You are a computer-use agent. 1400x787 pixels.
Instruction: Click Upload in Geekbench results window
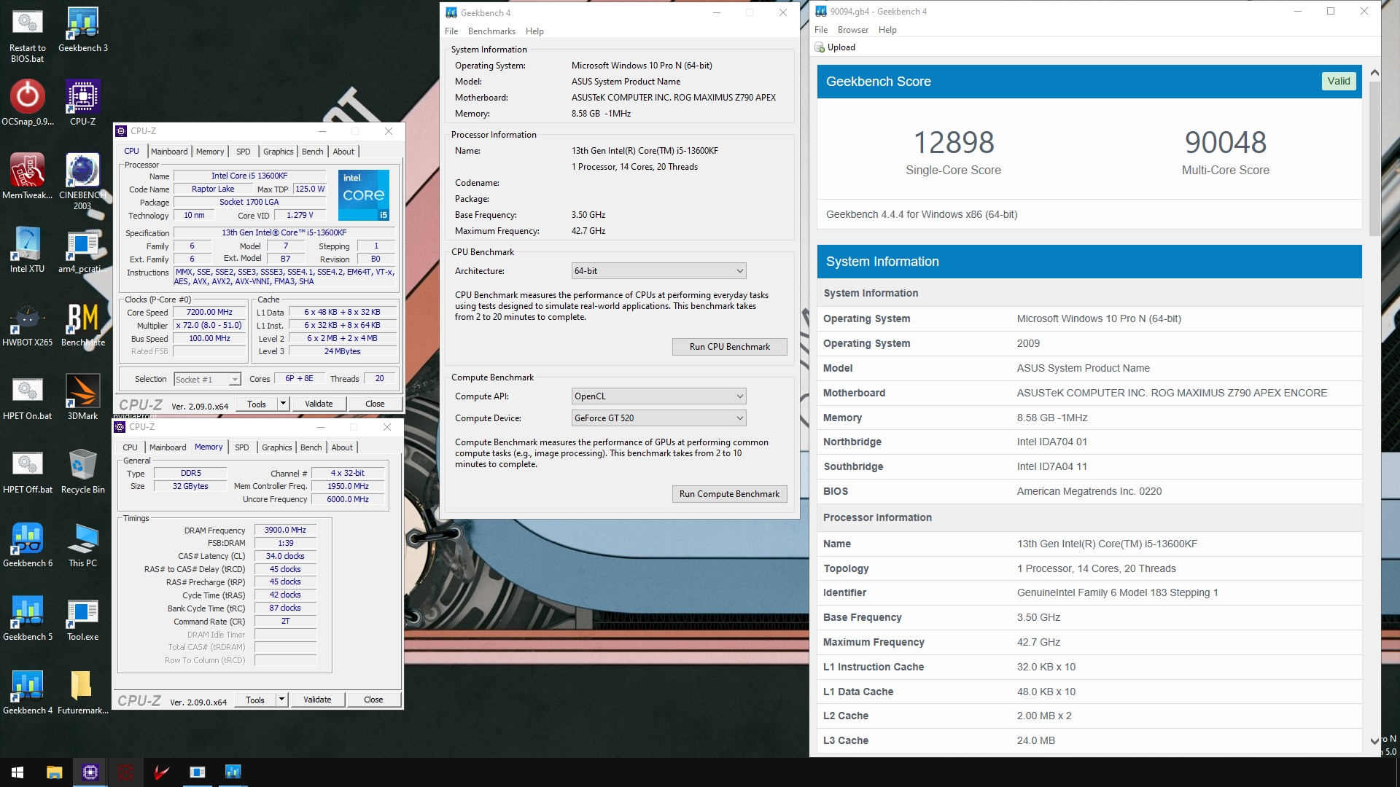pyautogui.click(x=835, y=47)
